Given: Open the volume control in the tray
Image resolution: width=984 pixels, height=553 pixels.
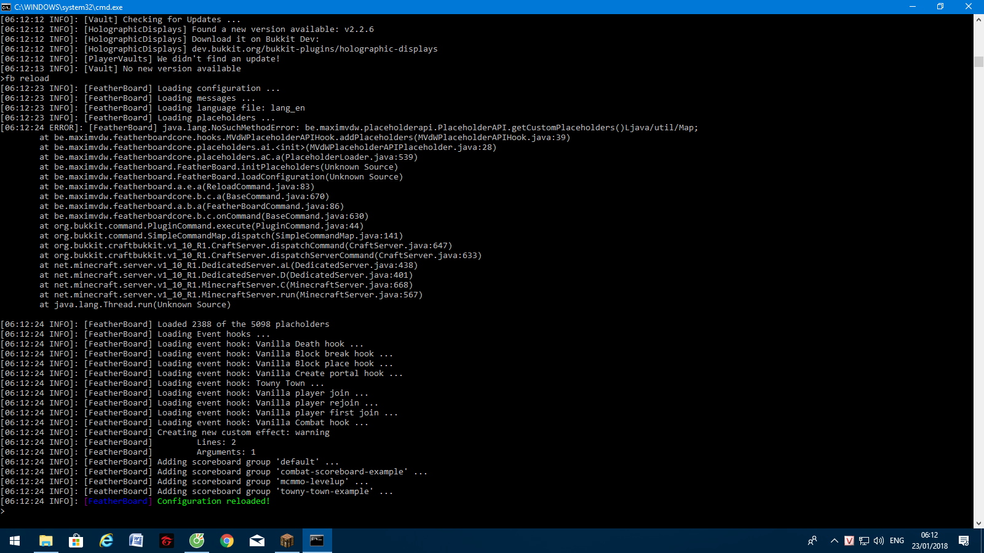Looking at the screenshot, I should pyautogui.click(x=879, y=541).
